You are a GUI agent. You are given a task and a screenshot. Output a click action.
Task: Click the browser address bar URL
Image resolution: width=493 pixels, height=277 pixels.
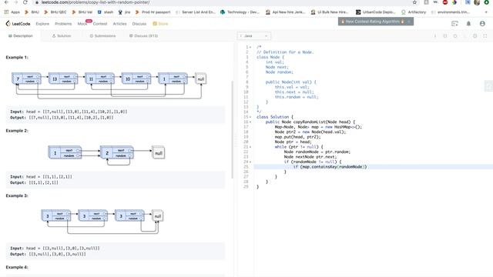[96, 2]
